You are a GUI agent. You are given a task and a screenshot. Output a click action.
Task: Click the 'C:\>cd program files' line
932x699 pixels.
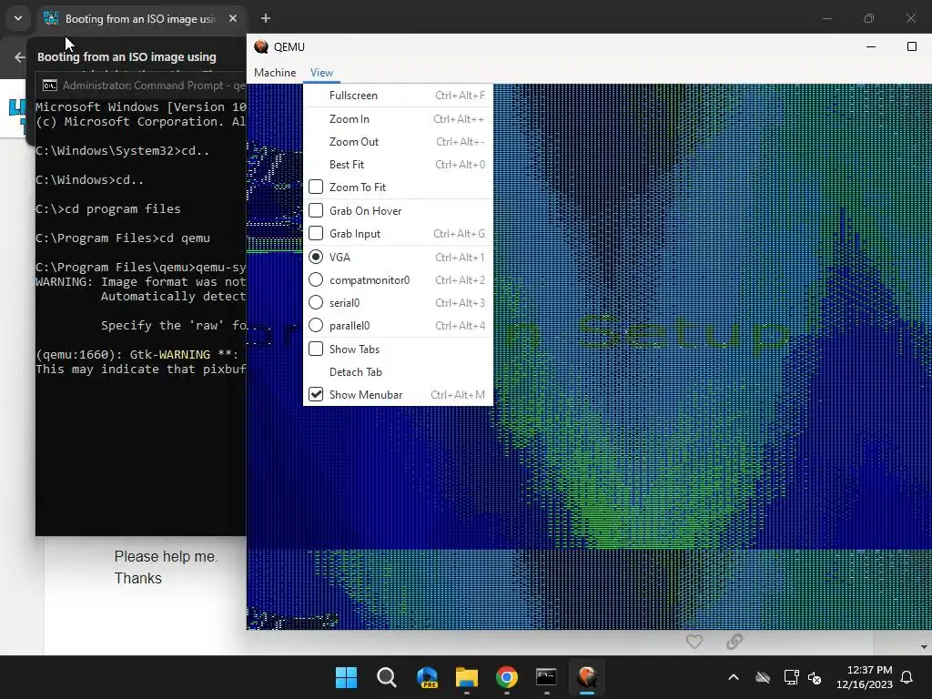pyautogui.click(x=108, y=208)
